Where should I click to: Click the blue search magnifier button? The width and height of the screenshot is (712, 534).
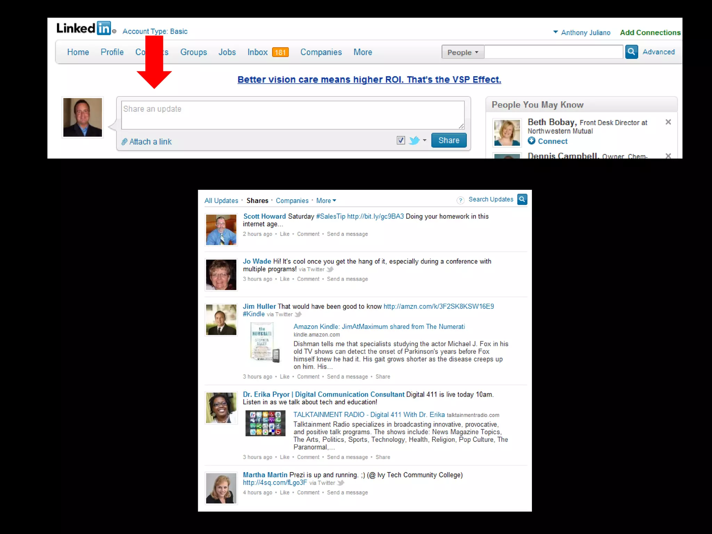pyautogui.click(x=631, y=52)
